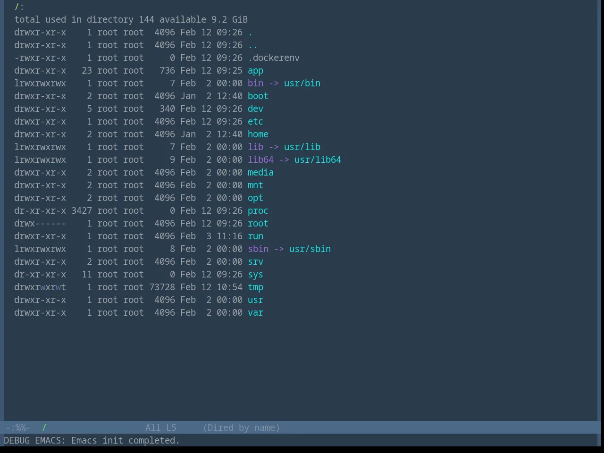Screen dimensions: 604x453
Task: Click the buffer name '/' in mode line
Action: (44, 428)
